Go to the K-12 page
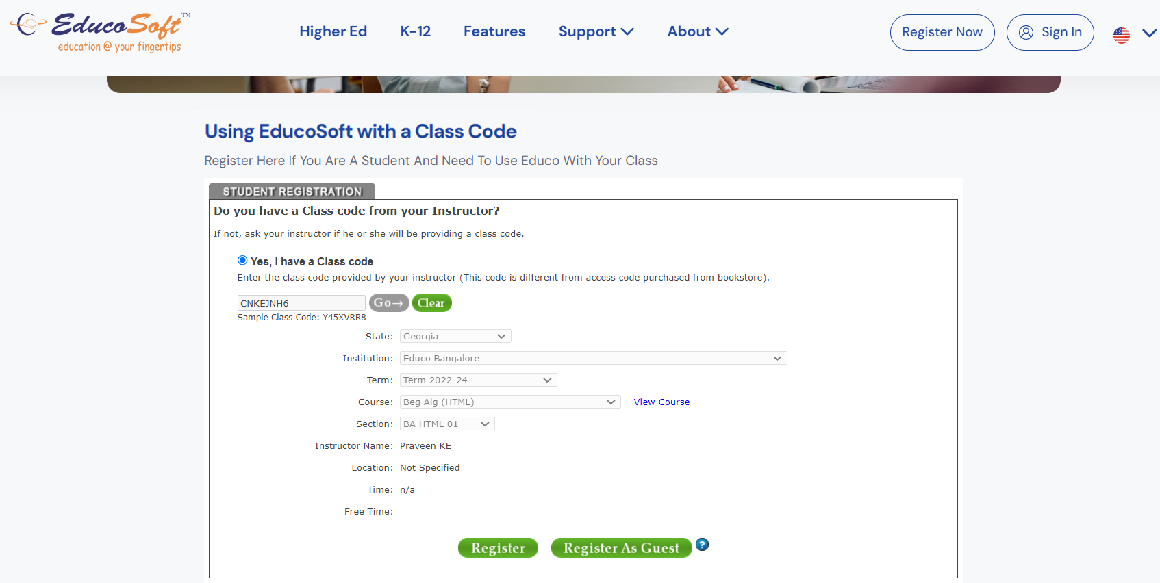The width and height of the screenshot is (1160, 583). [415, 31]
